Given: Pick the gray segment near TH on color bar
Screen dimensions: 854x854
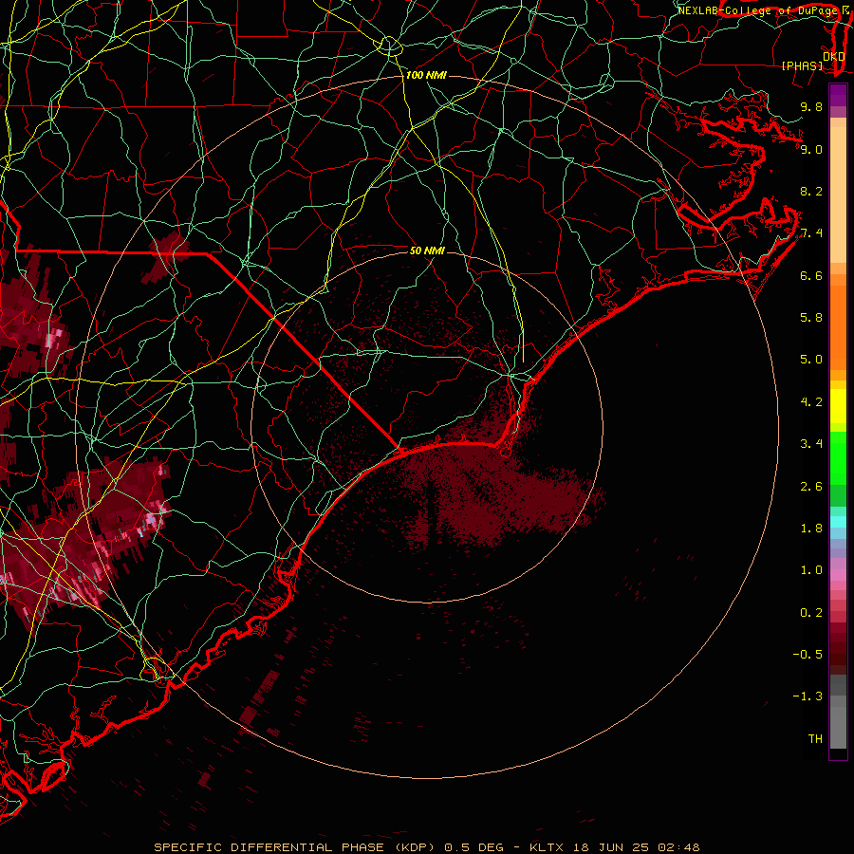Looking at the screenshot, I should pos(838,728).
